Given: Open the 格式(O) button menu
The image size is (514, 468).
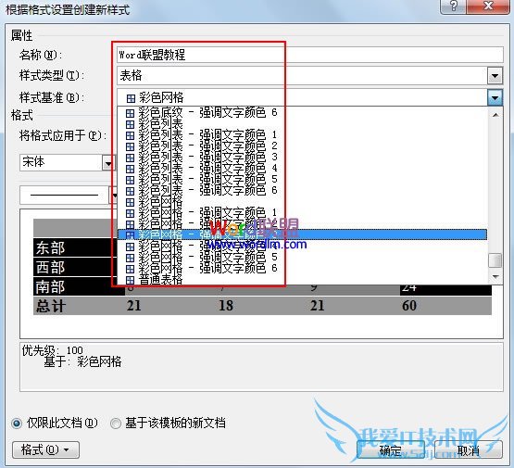Looking at the screenshot, I should point(46,450).
